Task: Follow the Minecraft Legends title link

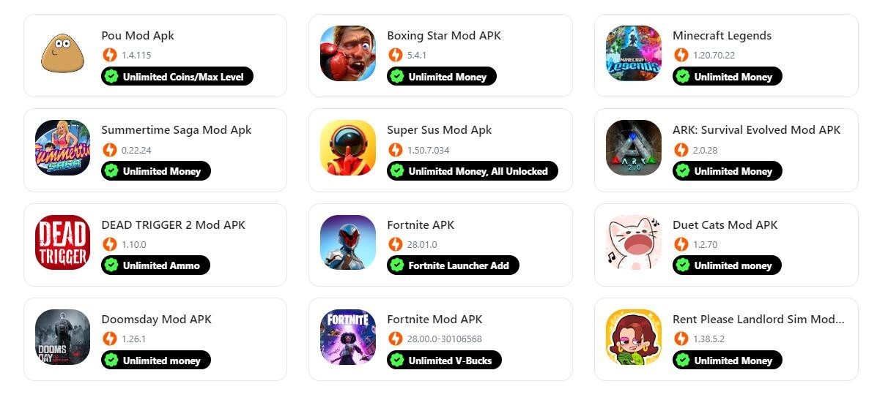Action: coord(722,36)
